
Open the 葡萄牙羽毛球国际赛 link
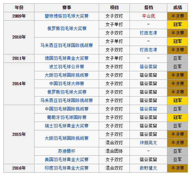coord(66,117)
